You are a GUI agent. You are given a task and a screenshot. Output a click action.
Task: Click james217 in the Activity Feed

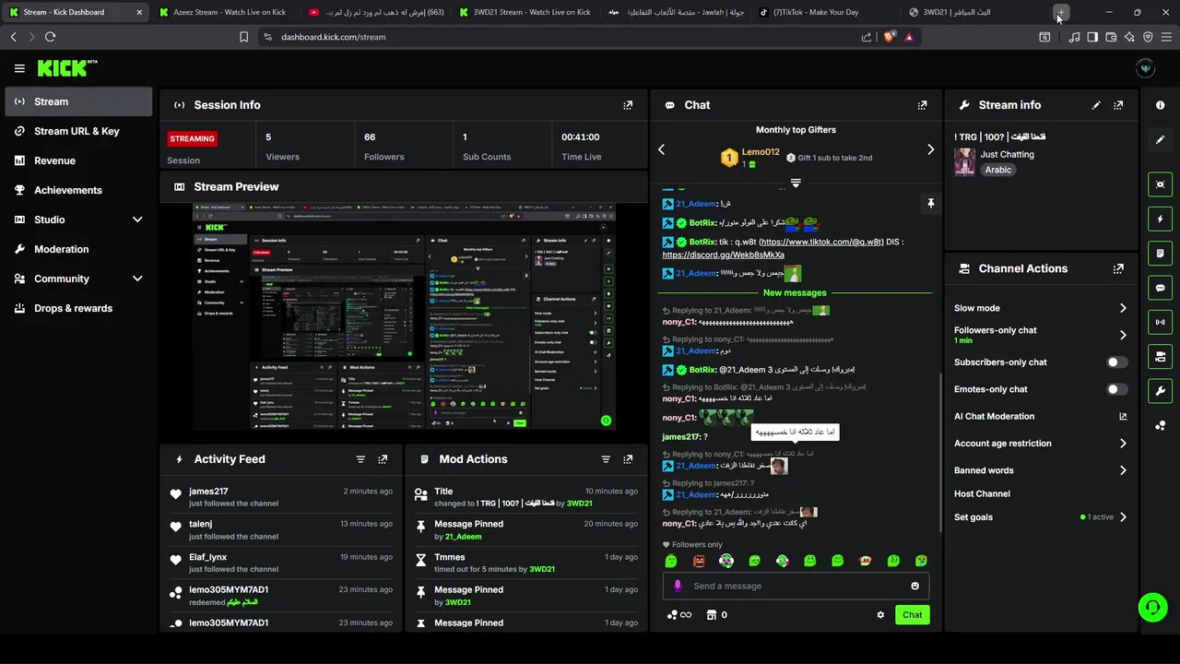coord(208,492)
